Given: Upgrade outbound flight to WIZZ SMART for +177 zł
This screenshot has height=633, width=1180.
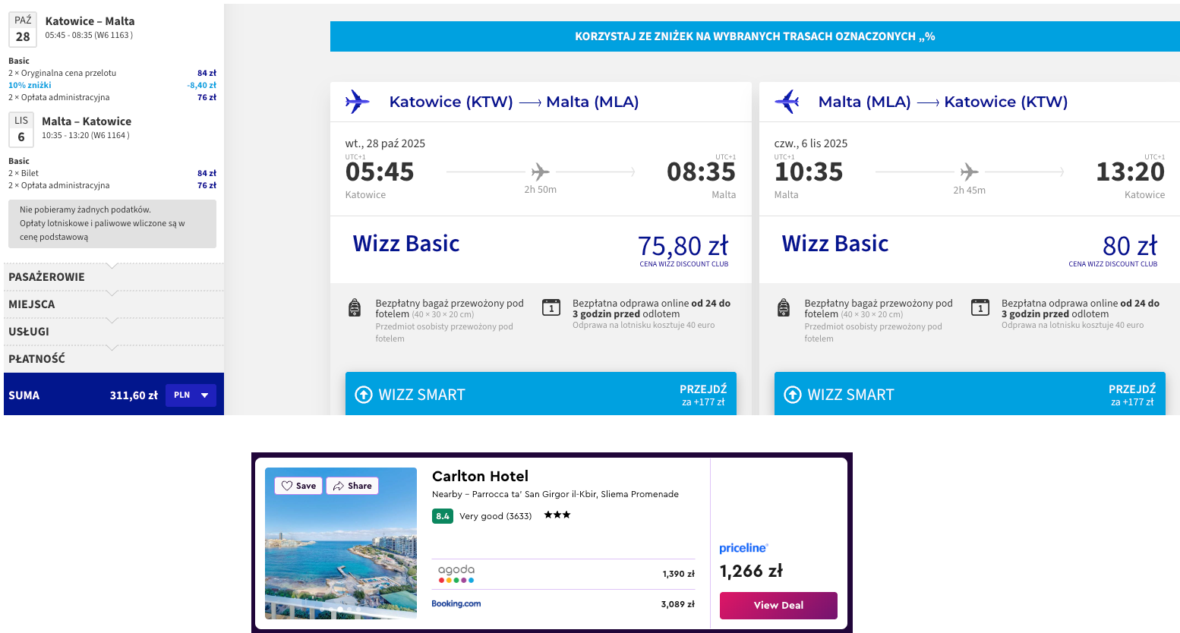Looking at the screenshot, I should (x=541, y=394).
